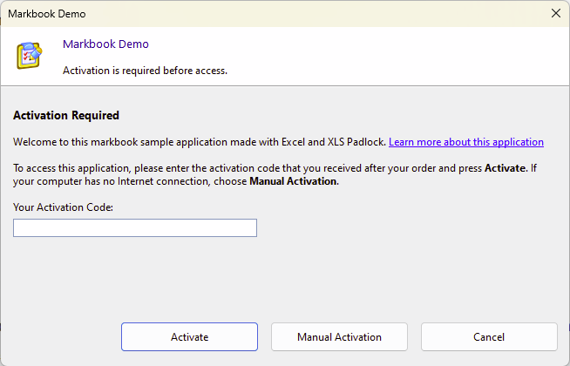Click the Markbook Demo title bar text
Viewport: 570px width, 366px height.
tap(47, 14)
